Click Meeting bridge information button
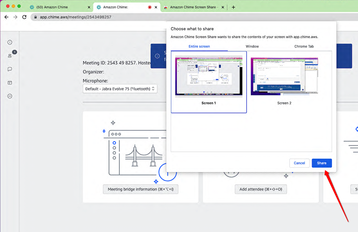This screenshot has height=232, width=358. coord(140,189)
